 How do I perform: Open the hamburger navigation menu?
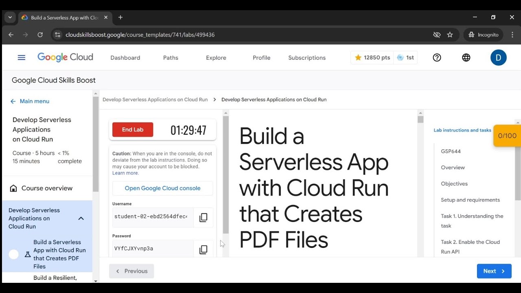[x=22, y=58]
